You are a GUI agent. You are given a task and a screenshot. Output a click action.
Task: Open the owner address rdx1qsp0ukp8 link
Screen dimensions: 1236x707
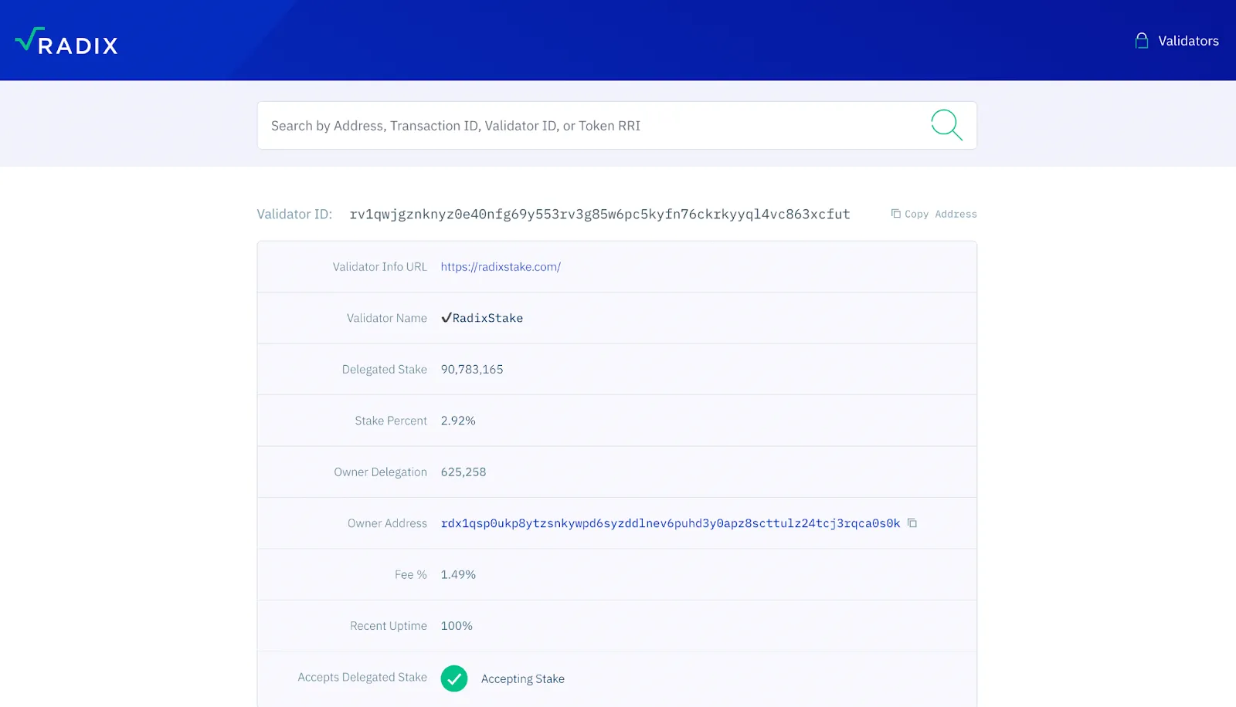(x=671, y=523)
